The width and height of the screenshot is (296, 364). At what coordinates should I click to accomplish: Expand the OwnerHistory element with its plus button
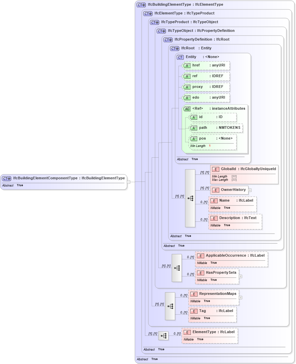pyautogui.click(x=249, y=190)
